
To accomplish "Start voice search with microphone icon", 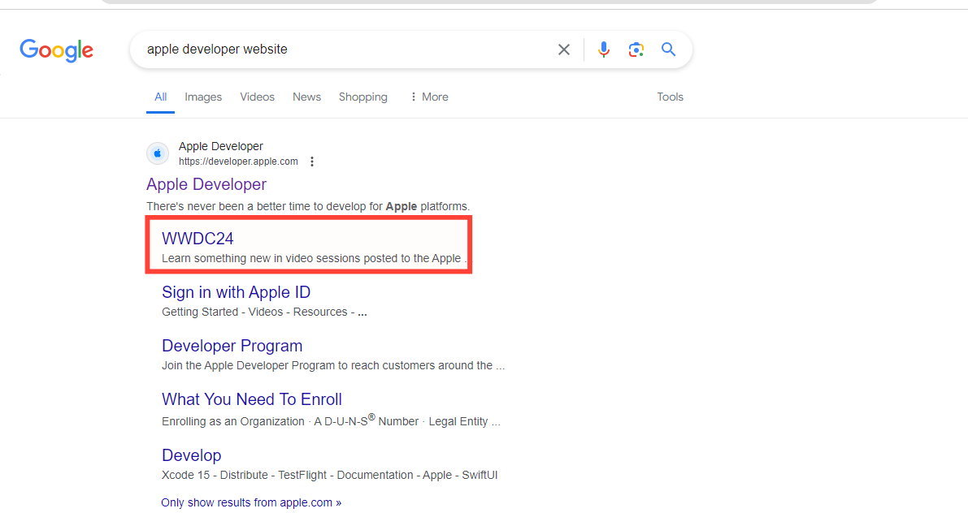I will pyautogui.click(x=604, y=50).
